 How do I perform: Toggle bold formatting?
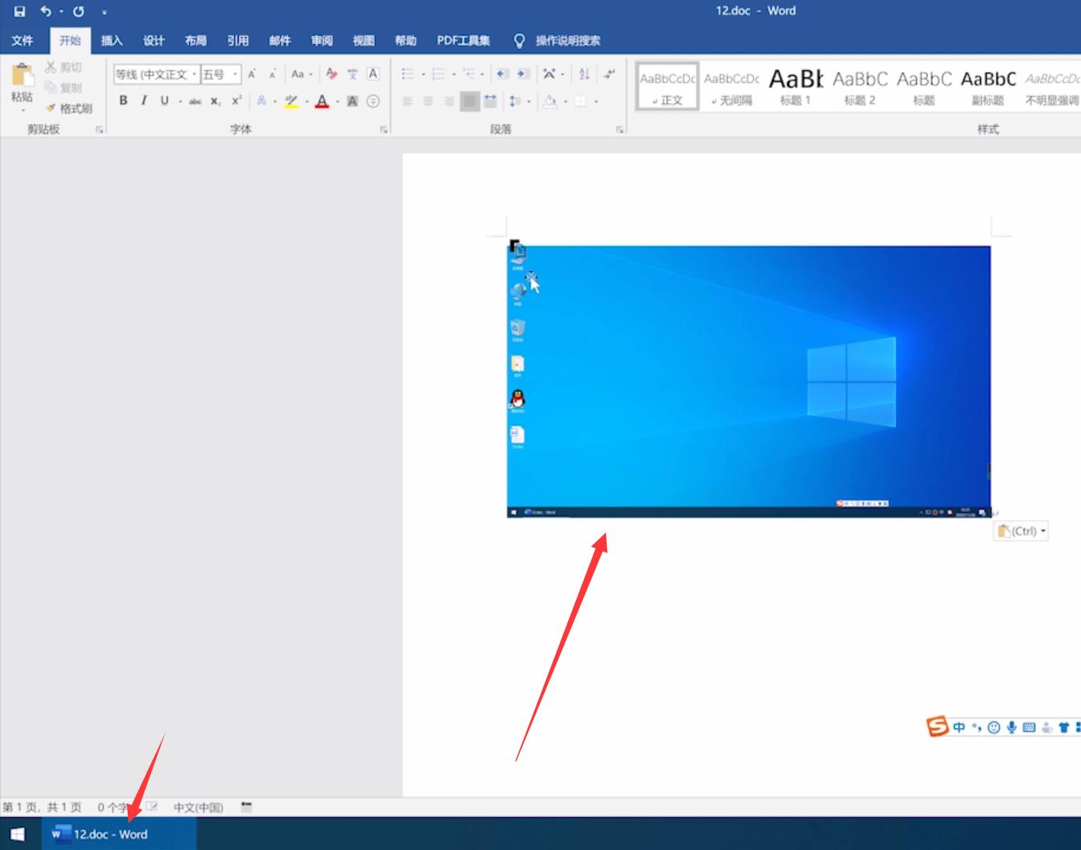123,100
